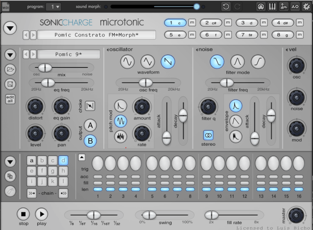Select the sine oscillator waveform
Screen dimensions: 313x230
tap(127, 62)
